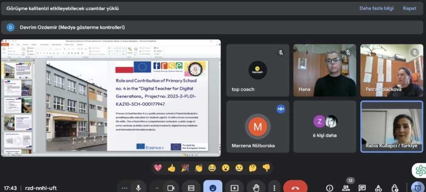Open audio options three-dot button beside microphone
This screenshot has width=426, height=192.
tap(124, 187)
